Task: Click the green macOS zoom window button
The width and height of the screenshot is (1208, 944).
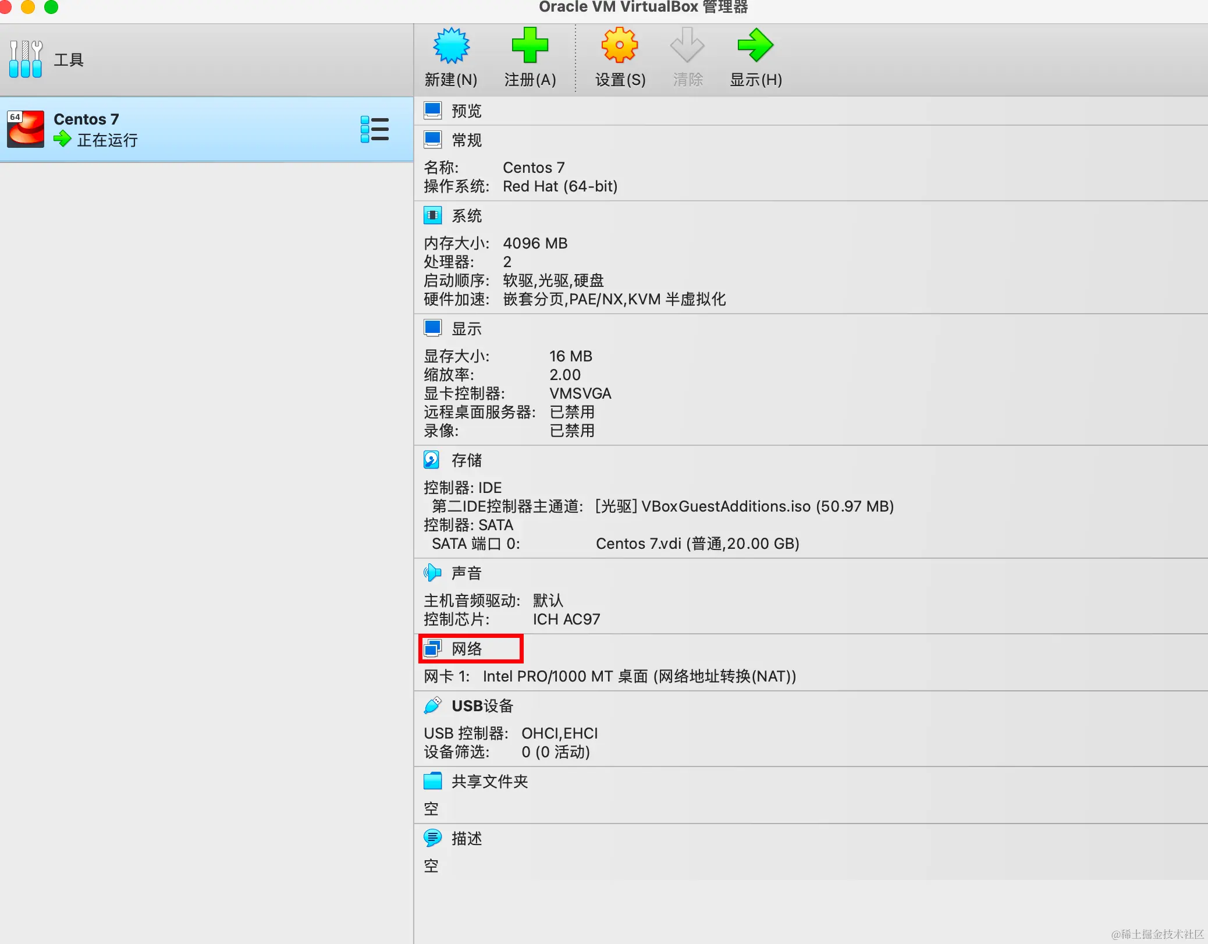Action: click(51, 6)
